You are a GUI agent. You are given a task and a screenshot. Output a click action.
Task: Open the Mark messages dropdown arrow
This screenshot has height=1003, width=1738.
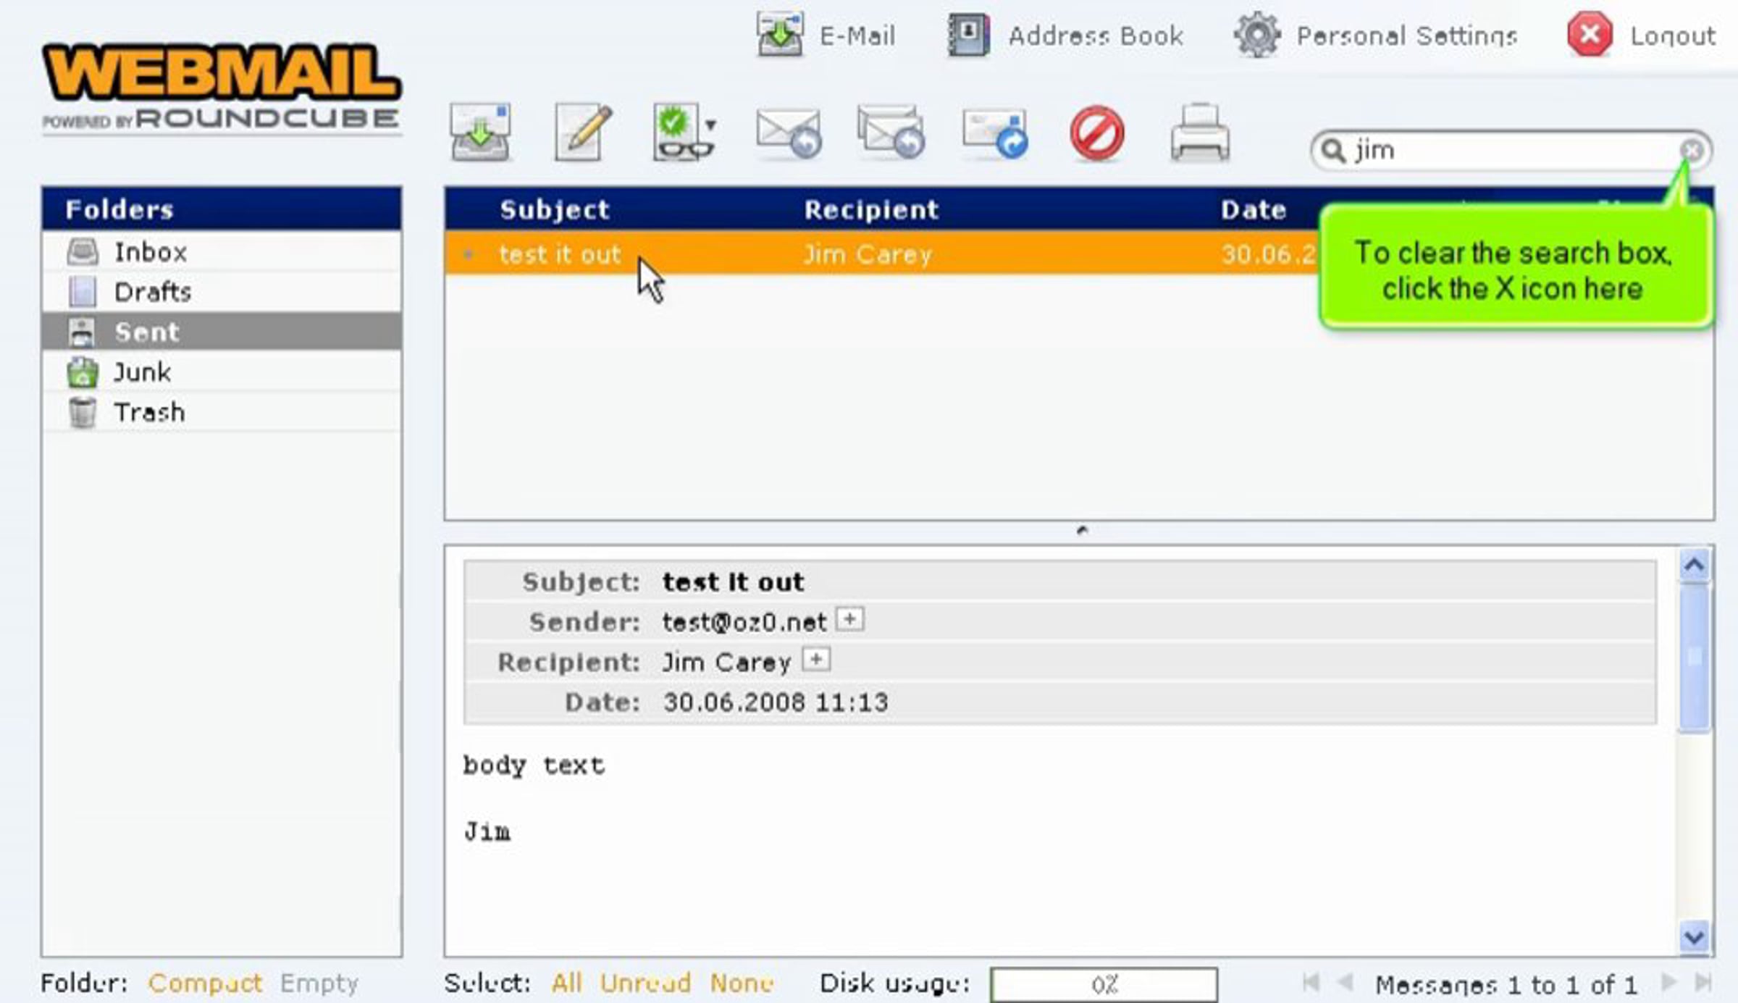pyautogui.click(x=711, y=125)
